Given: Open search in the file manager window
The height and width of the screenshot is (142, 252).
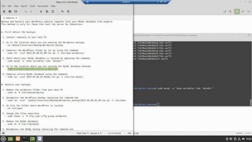Looking at the screenshot, I should (x=230, y=11).
